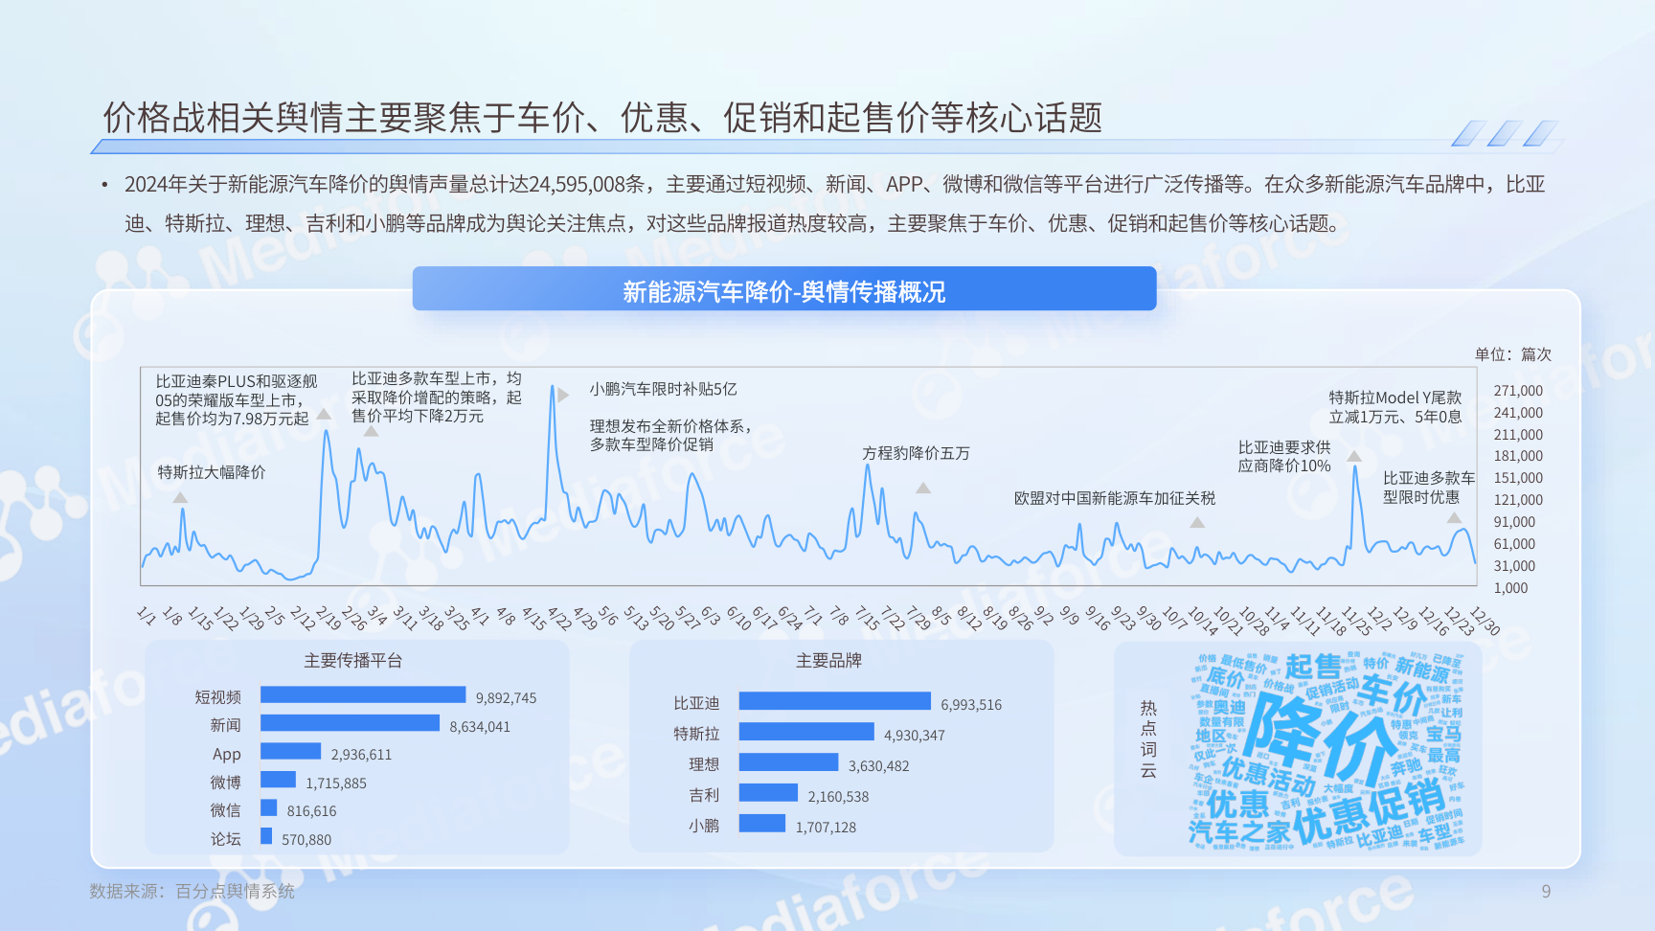The image size is (1655, 931).
Task: Click the triangle marker beside the 比亚迪秦PLUS annotation
Action: pos(324,414)
